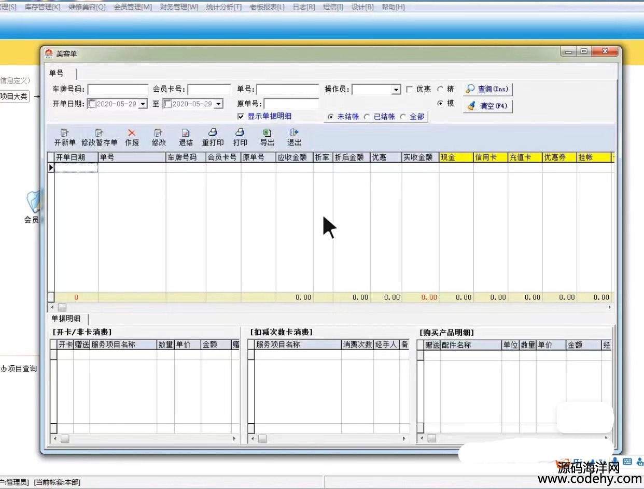Image resolution: width=644 pixels, height=489 pixels.
Task: Click the 修改 (edit) toolbar icon
Action: [x=159, y=133]
